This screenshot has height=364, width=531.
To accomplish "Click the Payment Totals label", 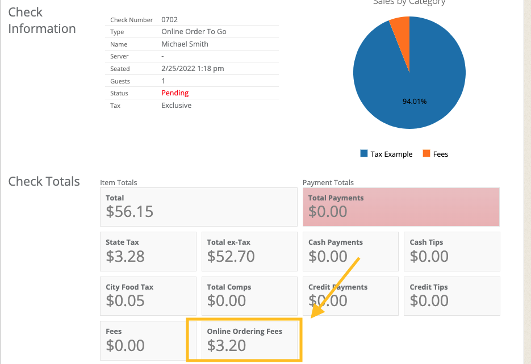I will [x=328, y=182].
